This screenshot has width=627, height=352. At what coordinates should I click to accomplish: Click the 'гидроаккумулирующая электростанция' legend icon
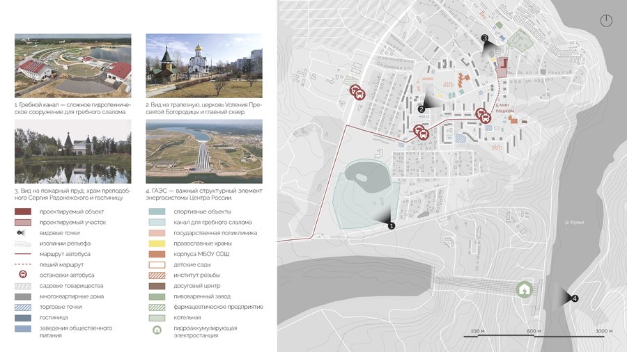pyautogui.click(x=157, y=330)
